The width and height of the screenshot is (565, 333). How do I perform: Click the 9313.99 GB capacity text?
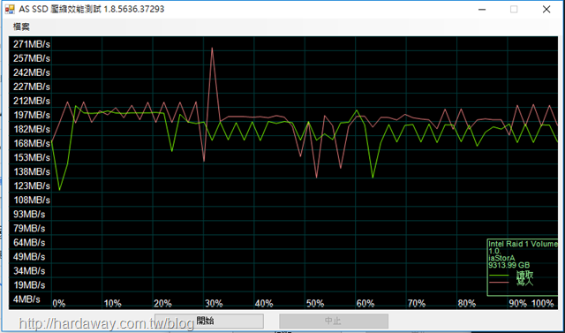click(509, 265)
